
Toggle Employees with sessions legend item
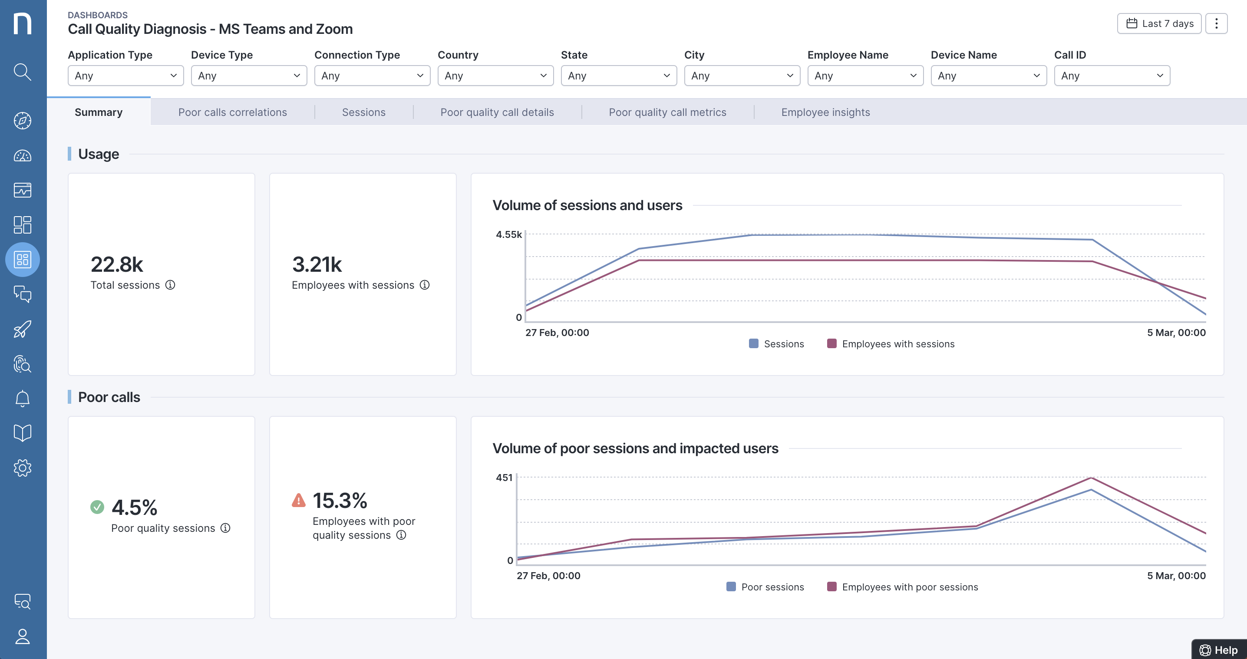tap(897, 344)
